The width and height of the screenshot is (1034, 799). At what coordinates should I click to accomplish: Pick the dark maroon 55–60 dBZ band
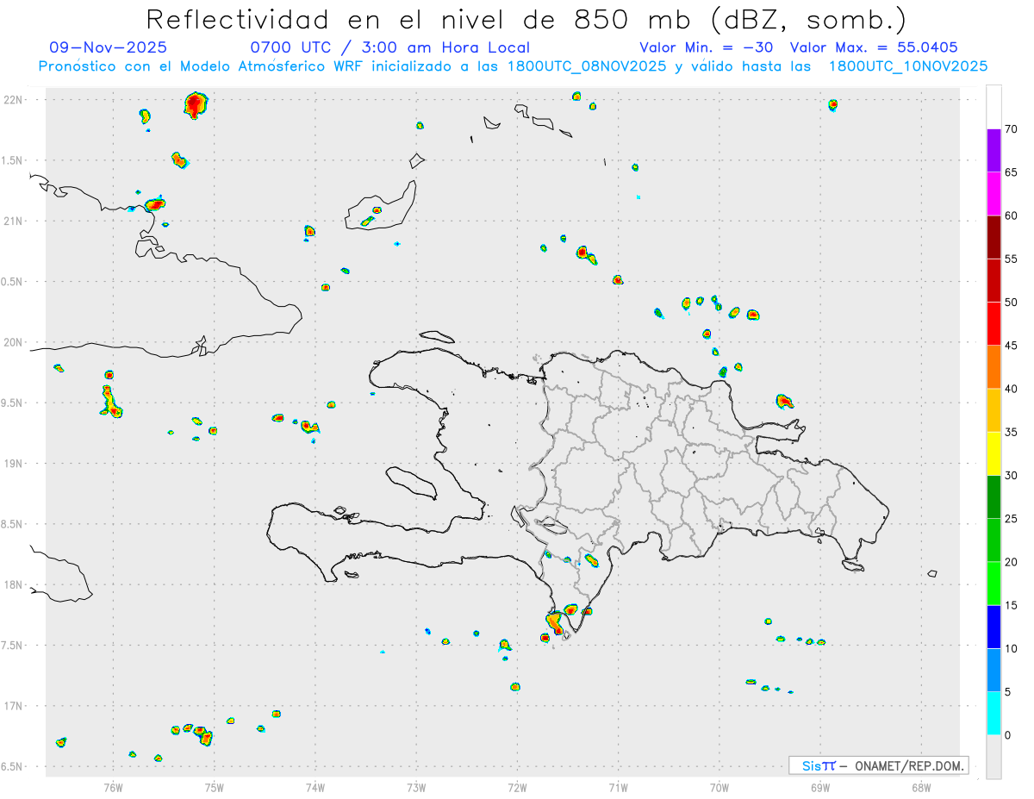994,237
